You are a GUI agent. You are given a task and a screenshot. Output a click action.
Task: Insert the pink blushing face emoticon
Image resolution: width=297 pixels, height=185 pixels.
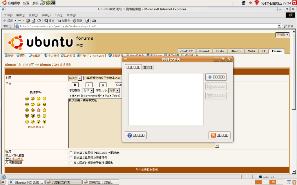[39, 110]
